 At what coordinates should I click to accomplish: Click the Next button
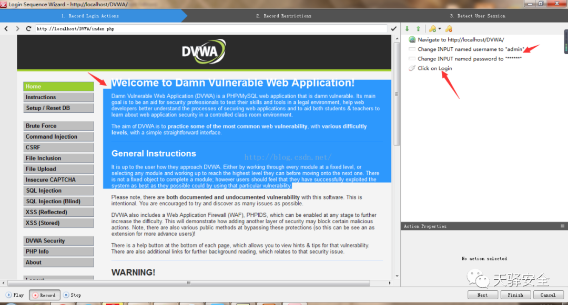click(x=482, y=295)
